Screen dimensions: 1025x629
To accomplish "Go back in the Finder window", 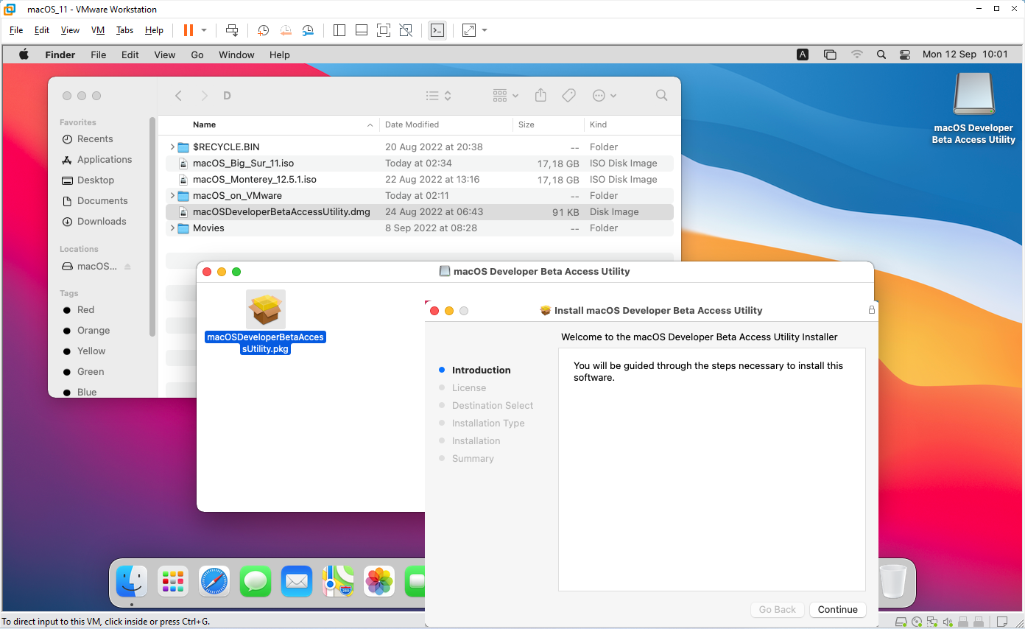I will tap(178, 96).
